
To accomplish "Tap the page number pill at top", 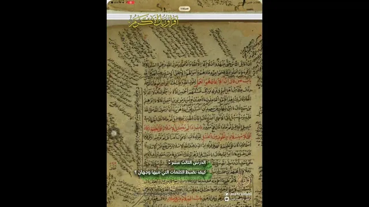I will coord(184,9).
